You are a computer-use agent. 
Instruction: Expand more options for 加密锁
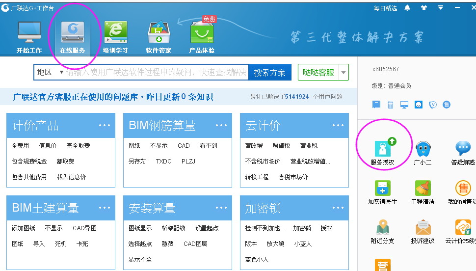point(338,208)
